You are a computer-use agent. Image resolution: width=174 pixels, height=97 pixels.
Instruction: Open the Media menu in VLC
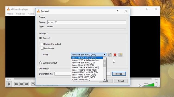[x=10, y=14]
